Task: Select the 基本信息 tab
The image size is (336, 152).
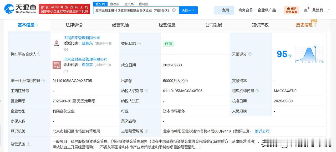Action: 27,25
